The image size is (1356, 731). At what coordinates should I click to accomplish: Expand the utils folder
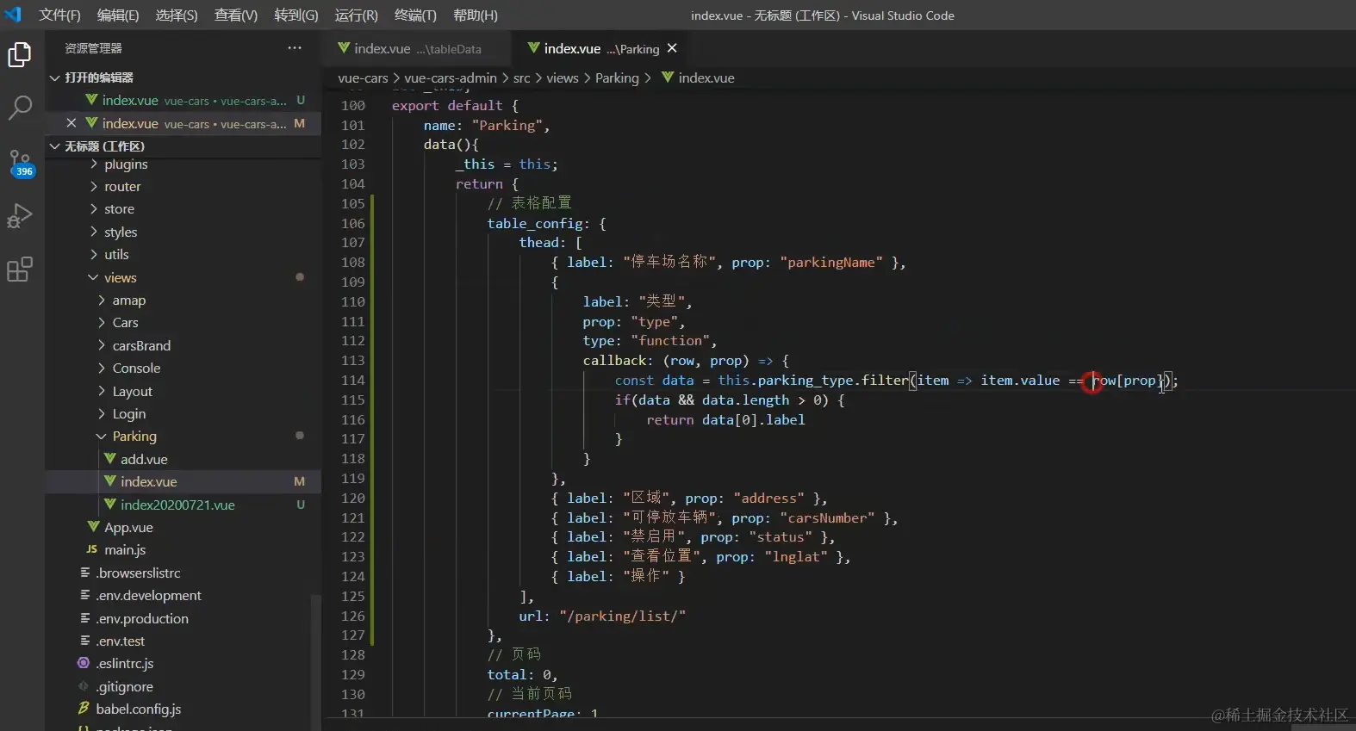[x=94, y=254]
